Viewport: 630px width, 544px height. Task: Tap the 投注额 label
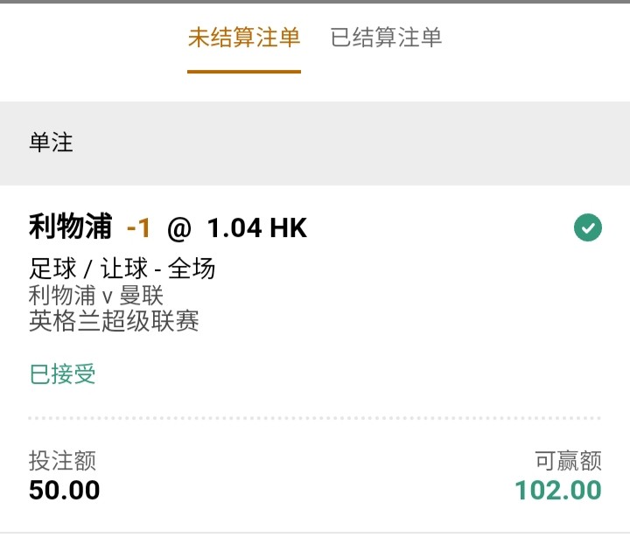62,461
